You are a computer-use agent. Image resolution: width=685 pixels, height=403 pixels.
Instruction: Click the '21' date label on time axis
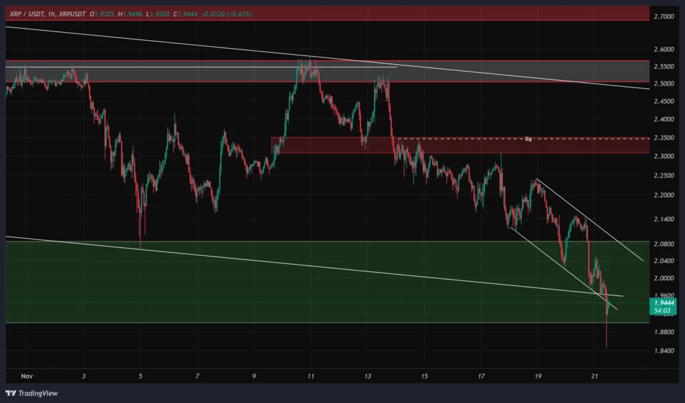[x=594, y=376]
